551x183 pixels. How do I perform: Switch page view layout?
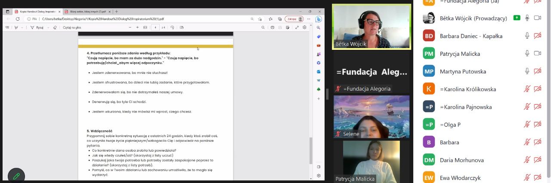coord(182,27)
